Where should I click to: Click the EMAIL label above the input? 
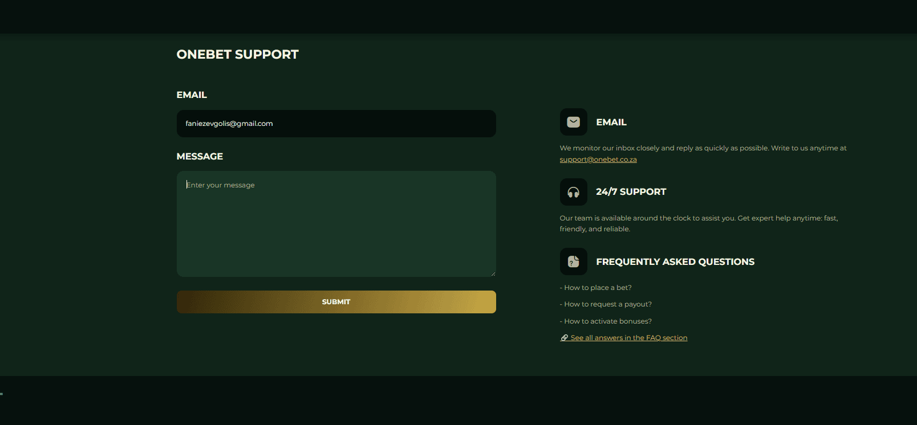pos(192,95)
